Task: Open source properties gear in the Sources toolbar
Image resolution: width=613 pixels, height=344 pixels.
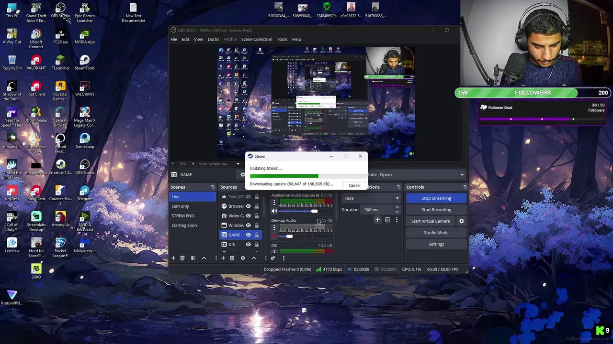Action: 243,258
